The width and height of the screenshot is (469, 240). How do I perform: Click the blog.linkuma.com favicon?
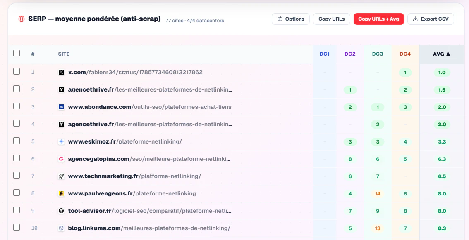61,228
